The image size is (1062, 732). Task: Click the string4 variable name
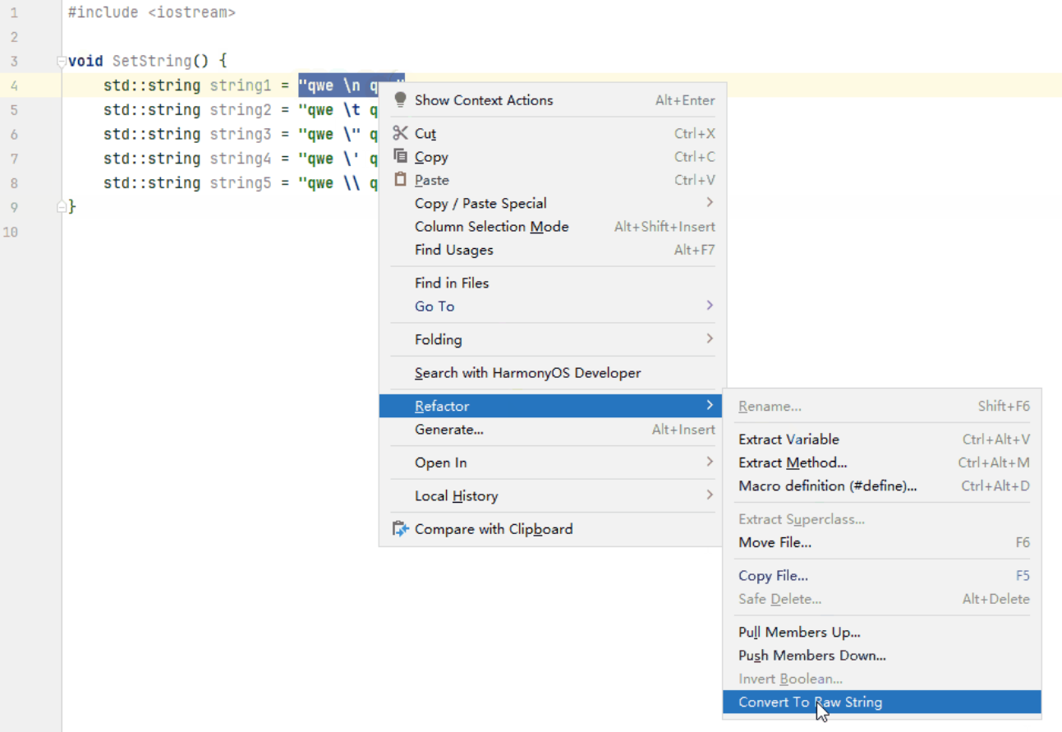[241, 159]
